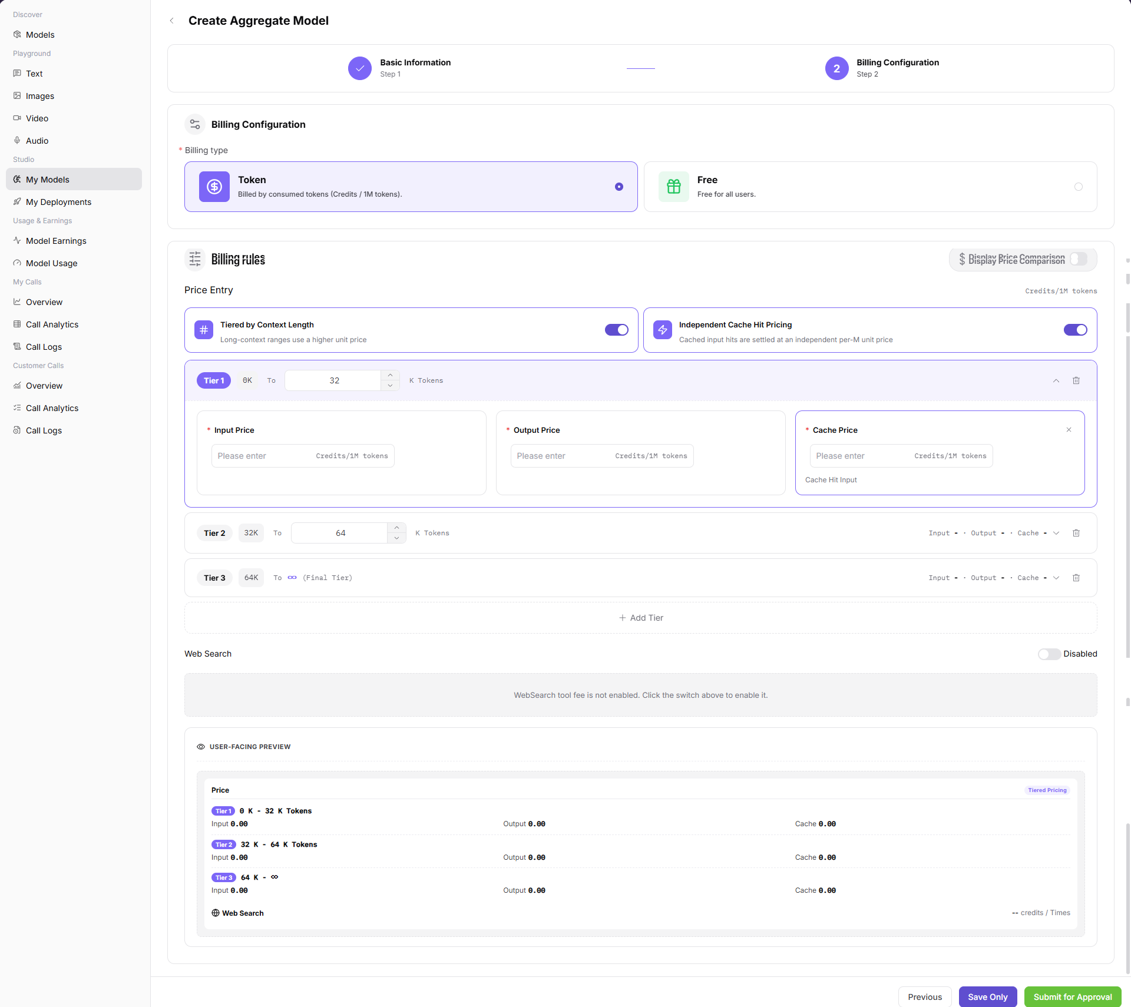
Task: Remove Cache Price card with X
Action: pos(1069,430)
